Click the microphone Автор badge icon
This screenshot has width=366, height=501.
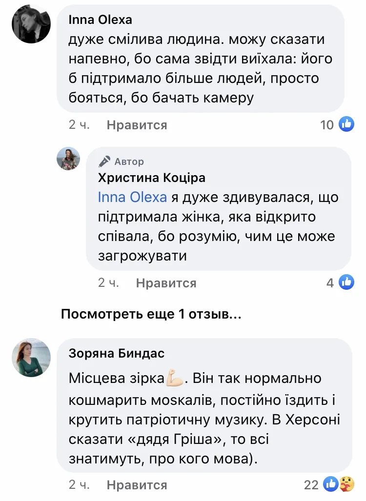pos(104,161)
